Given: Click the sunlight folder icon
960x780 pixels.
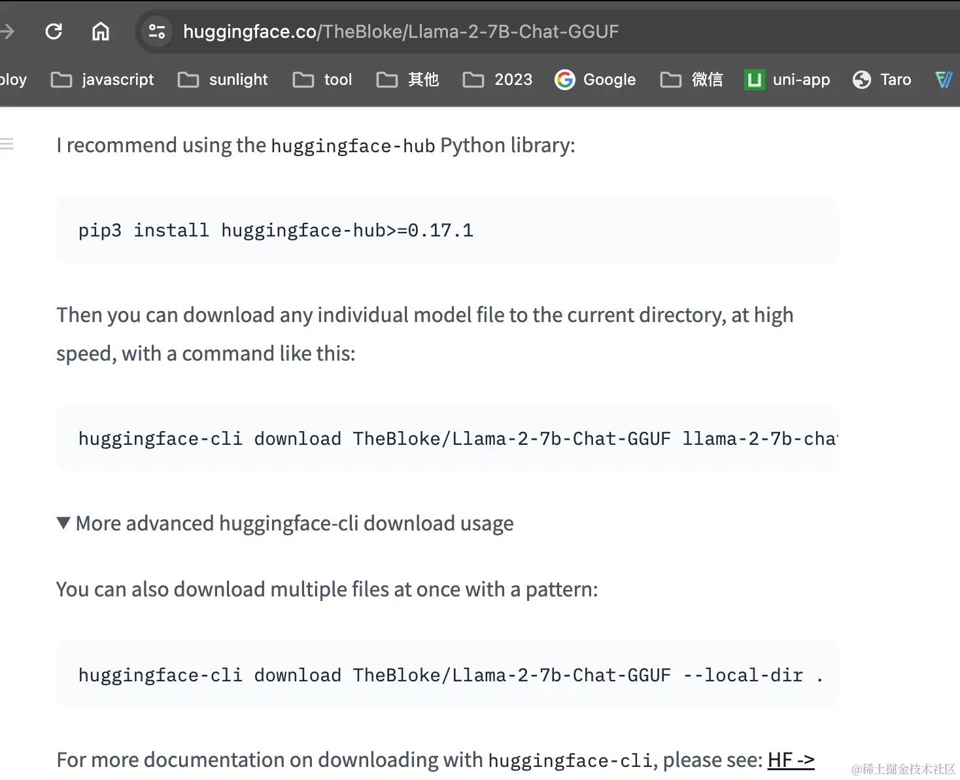Looking at the screenshot, I should [188, 80].
